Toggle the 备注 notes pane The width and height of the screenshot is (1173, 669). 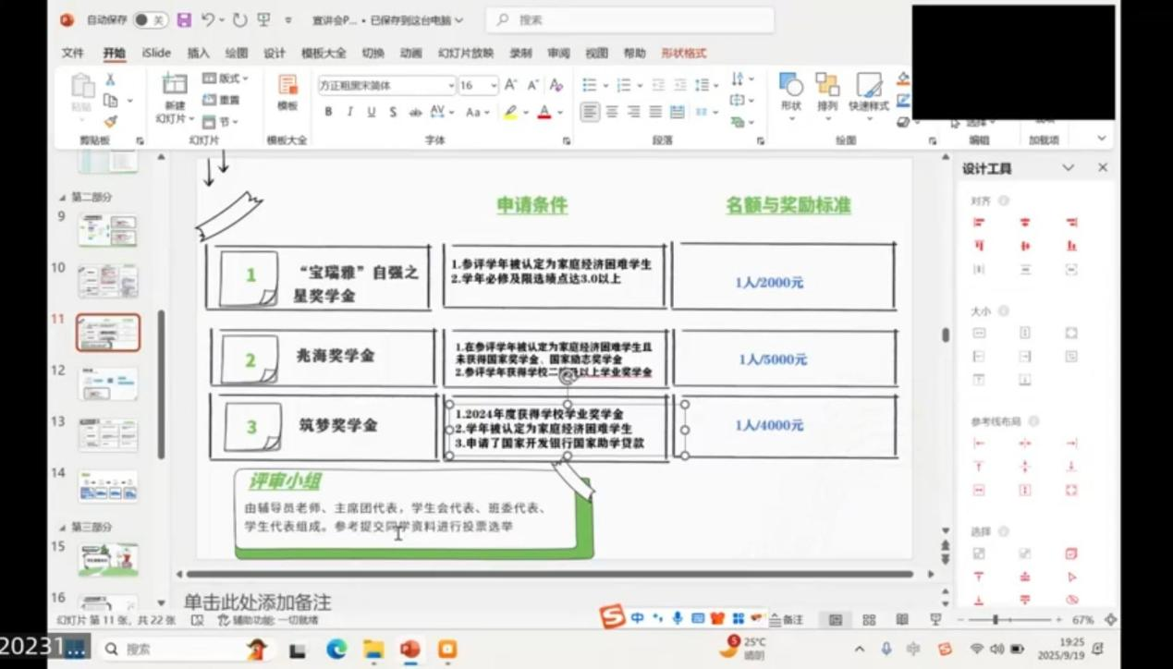787,620
